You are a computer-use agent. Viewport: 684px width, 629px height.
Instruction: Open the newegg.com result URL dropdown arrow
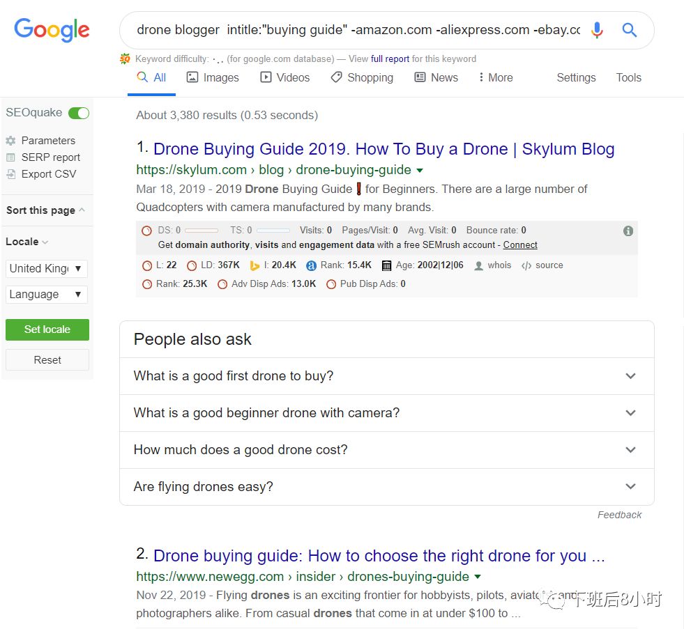(478, 577)
